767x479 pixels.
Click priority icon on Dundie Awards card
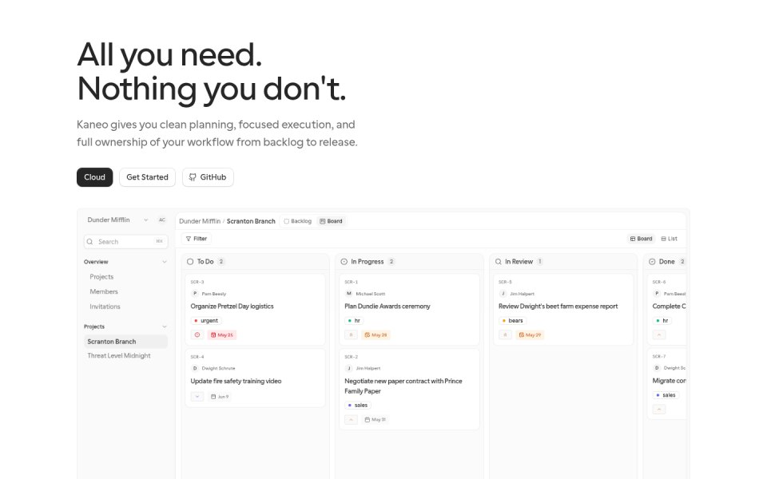(x=351, y=335)
